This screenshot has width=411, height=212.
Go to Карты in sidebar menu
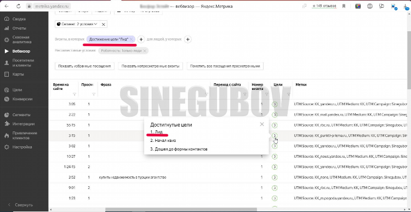(x=18, y=74)
